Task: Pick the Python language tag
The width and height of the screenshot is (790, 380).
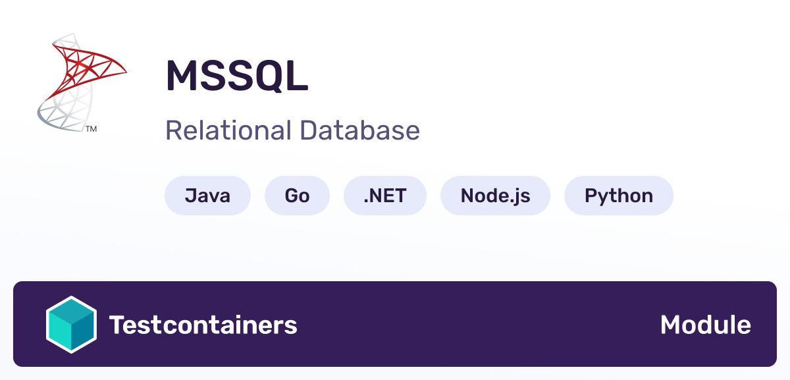Action: (x=619, y=196)
